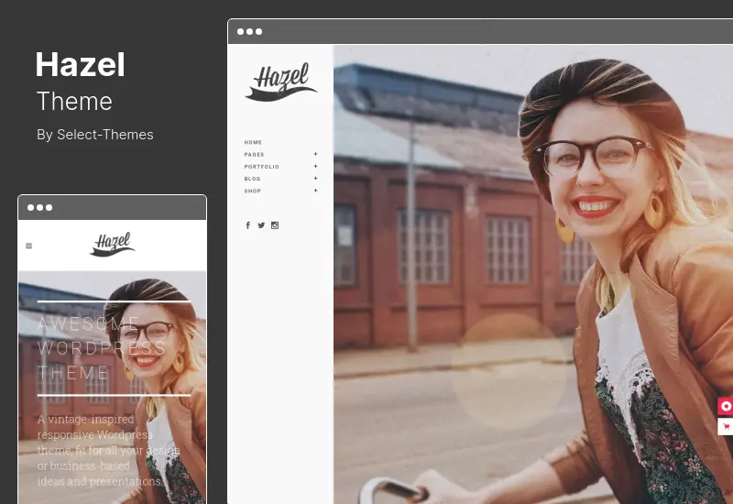Open the BLOG menu item
The image size is (733, 504).
253,179
